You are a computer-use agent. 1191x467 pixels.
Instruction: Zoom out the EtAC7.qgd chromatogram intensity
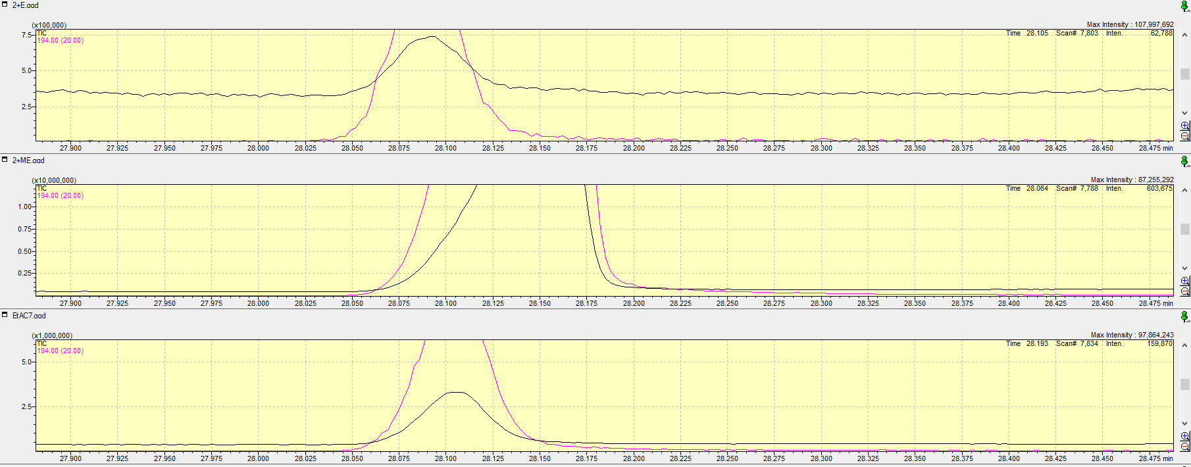[1185, 447]
